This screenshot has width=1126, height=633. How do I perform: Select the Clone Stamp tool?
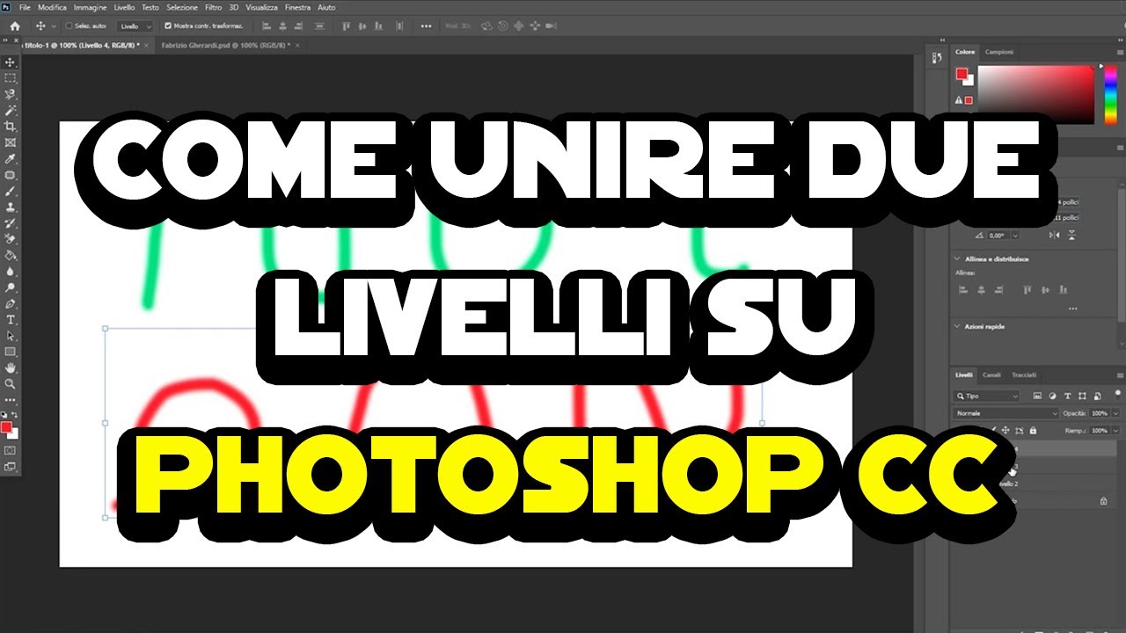11,207
